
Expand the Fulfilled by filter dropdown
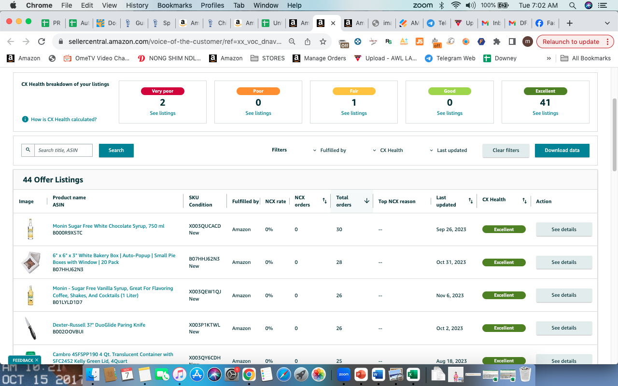[x=330, y=150]
